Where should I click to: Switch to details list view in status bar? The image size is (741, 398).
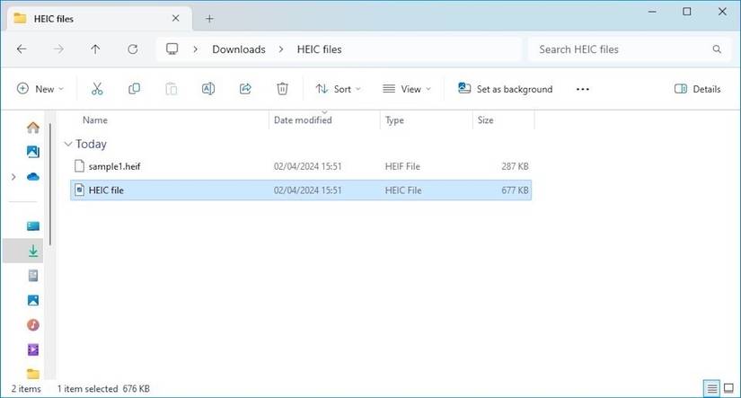[x=711, y=388]
